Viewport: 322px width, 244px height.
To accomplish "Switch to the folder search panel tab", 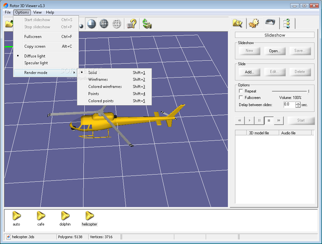I will 238,23.
